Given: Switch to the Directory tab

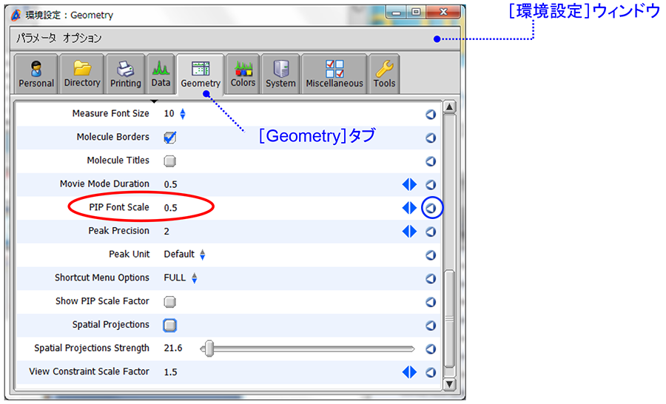Looking at the screenshot, I should [x=82, y=75].
